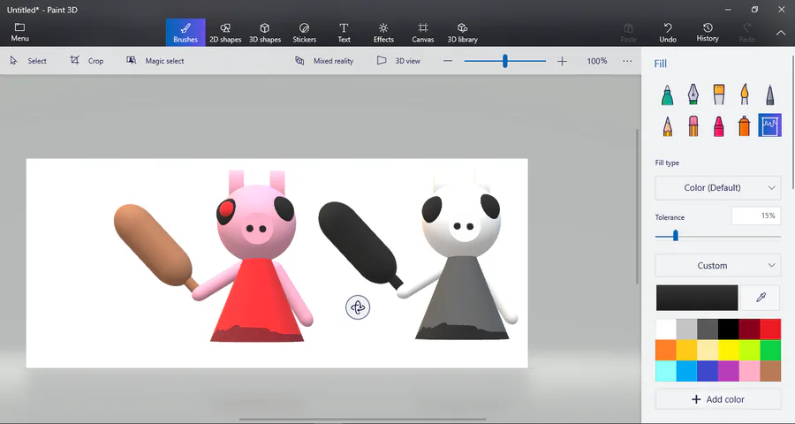Choose the brown color swatch
Screen dimensions: 795x424
(770, 371)
